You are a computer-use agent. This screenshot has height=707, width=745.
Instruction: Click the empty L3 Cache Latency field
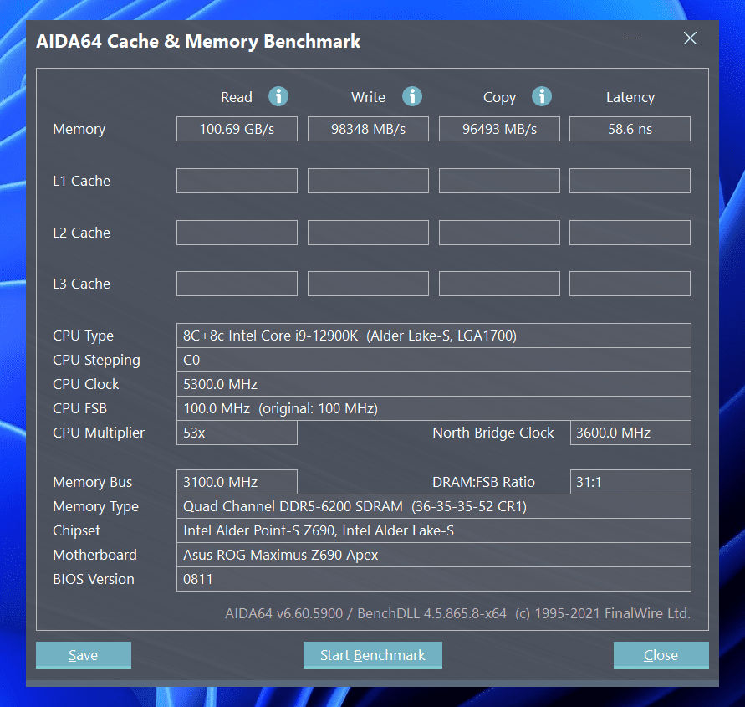[x=630, y=284]
